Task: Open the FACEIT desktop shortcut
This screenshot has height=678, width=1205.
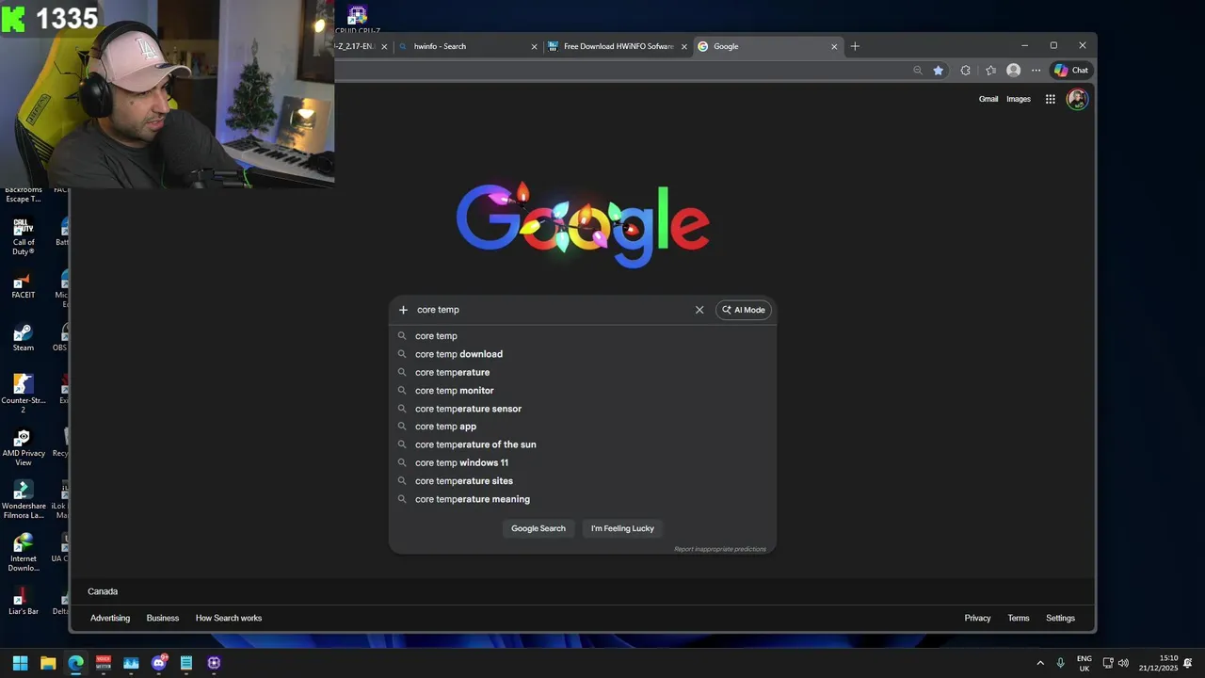Action: tap(24, 285)
